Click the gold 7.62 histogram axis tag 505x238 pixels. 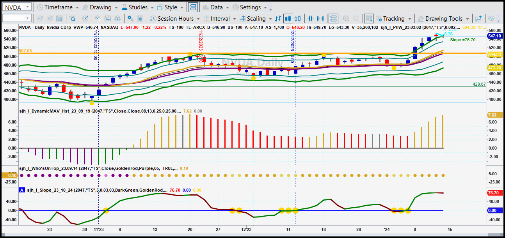495,115
